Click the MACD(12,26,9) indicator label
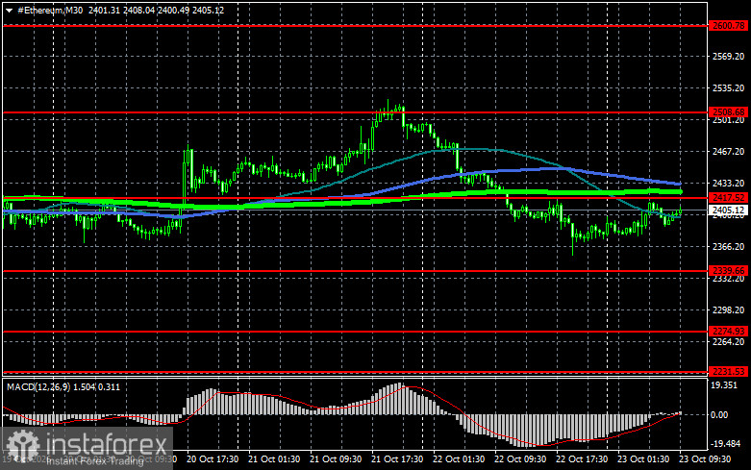The height and width of the screenshot is (470, 751). point(38,387)
